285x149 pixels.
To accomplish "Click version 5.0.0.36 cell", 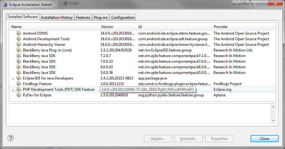I will [x=107, y=72].
